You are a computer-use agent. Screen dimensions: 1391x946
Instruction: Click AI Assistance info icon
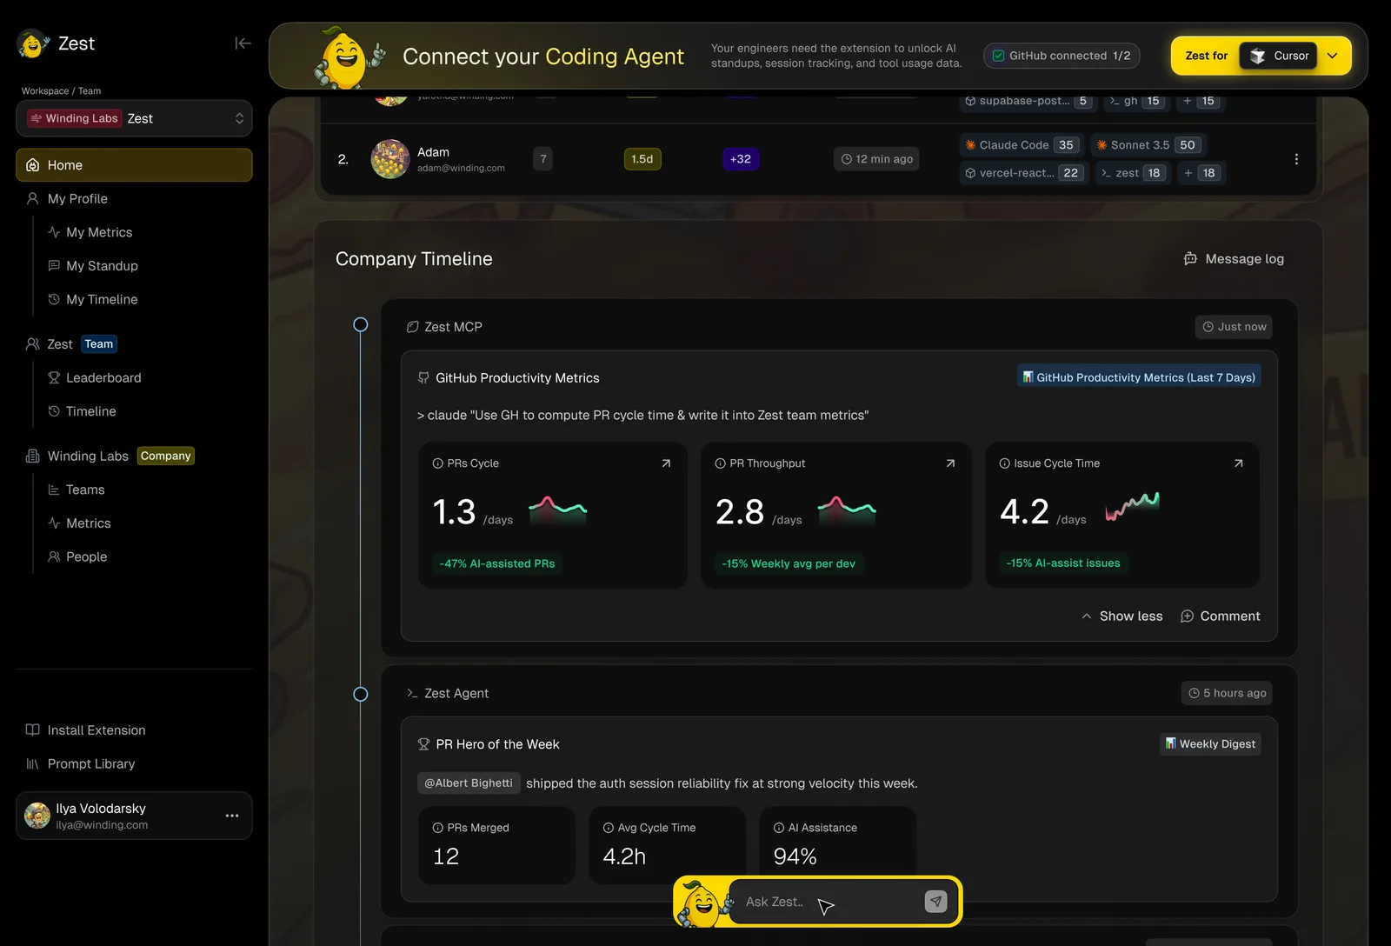779,828
